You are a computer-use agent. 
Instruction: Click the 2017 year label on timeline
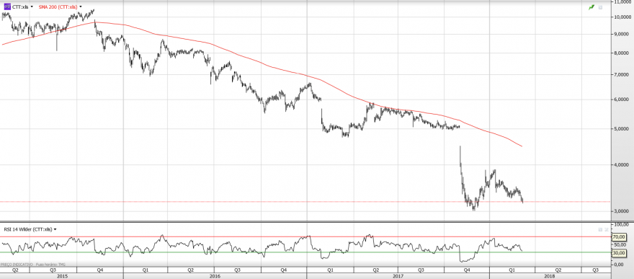398,276
